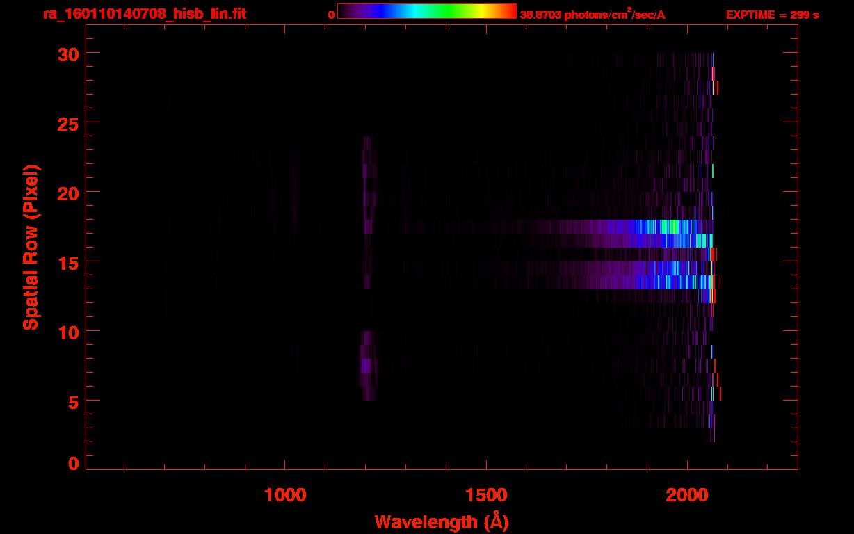Click the y-axis tick label 0
This screenshot has width=854, height=534.
click(74, 464)
